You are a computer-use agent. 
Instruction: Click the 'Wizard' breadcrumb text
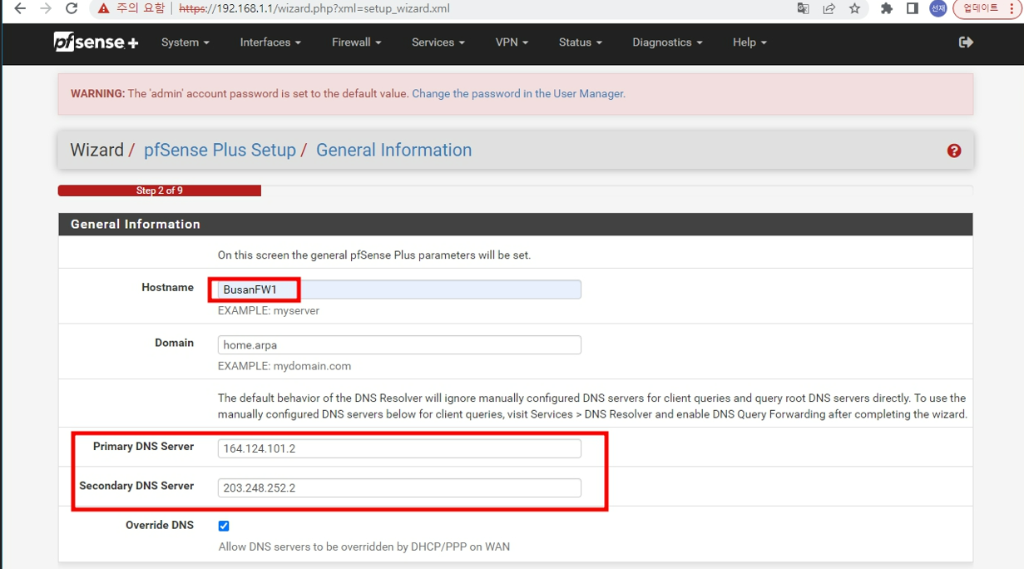(96, 151)
